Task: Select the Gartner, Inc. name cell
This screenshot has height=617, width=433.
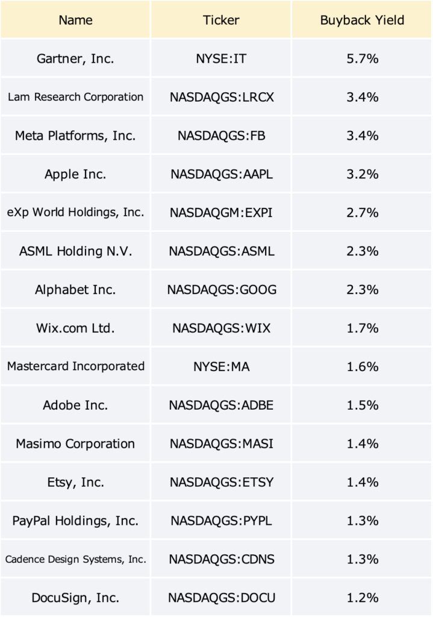Action: pos(75,58)
